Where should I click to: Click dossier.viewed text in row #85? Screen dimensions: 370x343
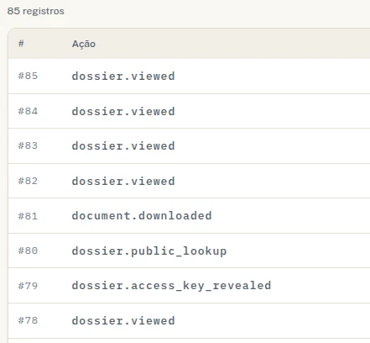click(123, 76)
